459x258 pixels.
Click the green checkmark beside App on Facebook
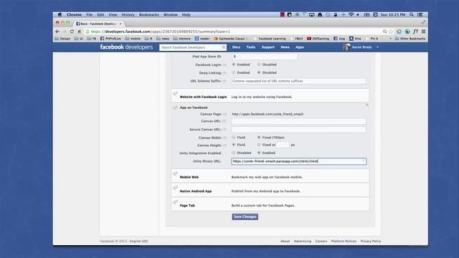click(175, 107)
